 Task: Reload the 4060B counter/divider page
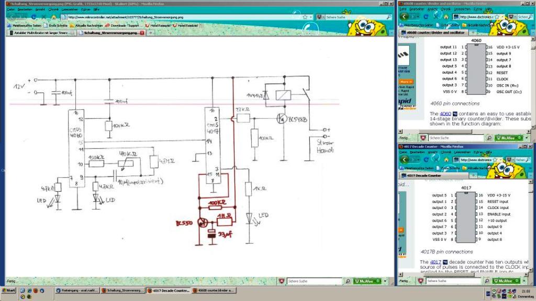coord(426,17)
